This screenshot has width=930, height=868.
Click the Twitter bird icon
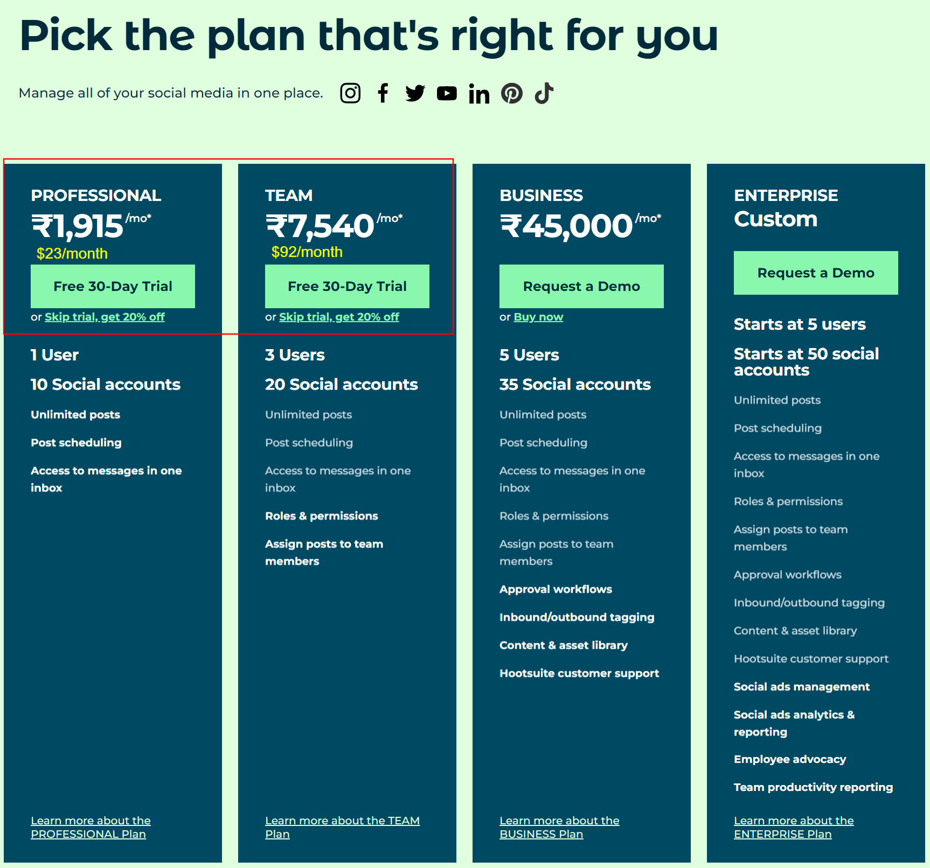415,93
